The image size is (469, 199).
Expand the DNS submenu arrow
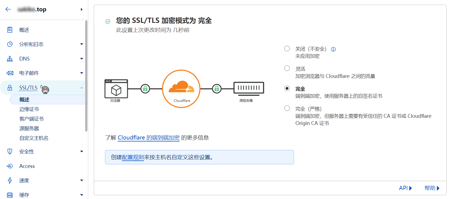click(82, 59)
